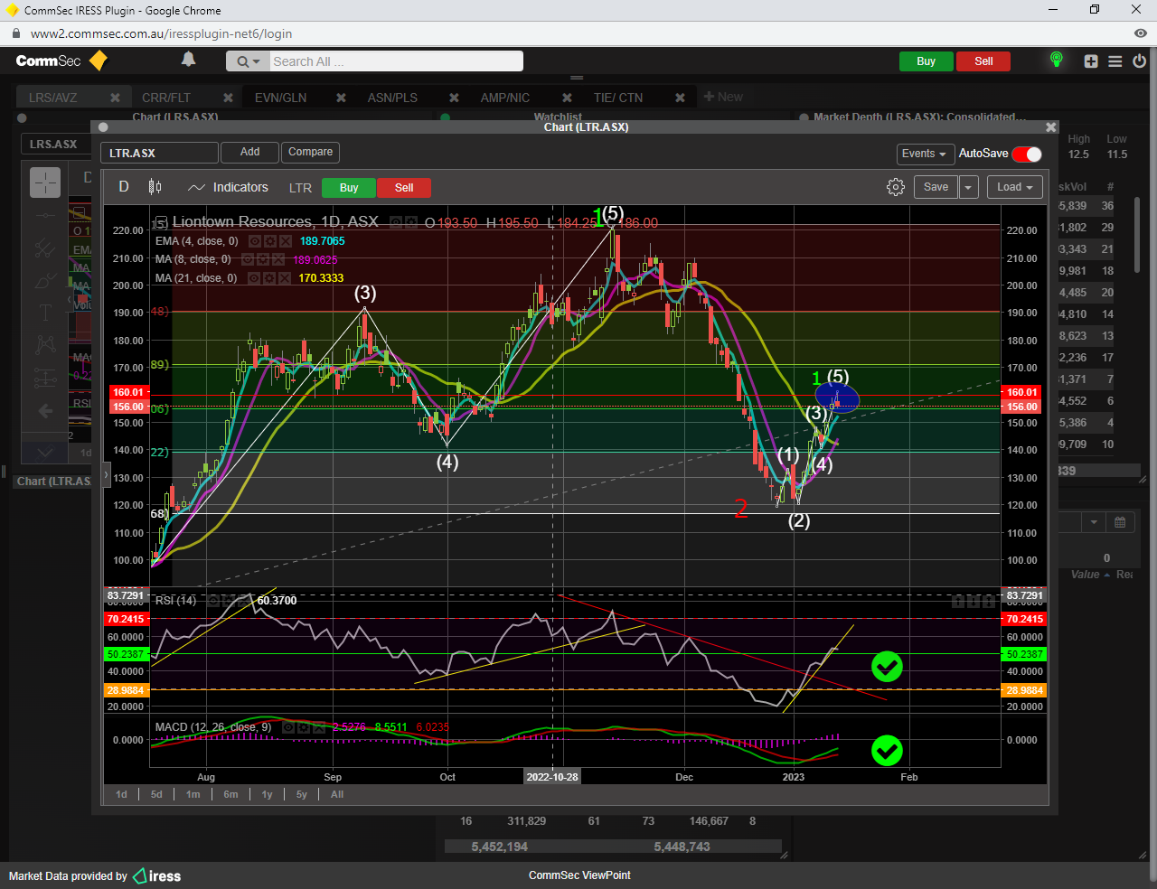1157x889 pixels.
Task: Open the Save options dropdown arrow
Action: click(968, 187)
